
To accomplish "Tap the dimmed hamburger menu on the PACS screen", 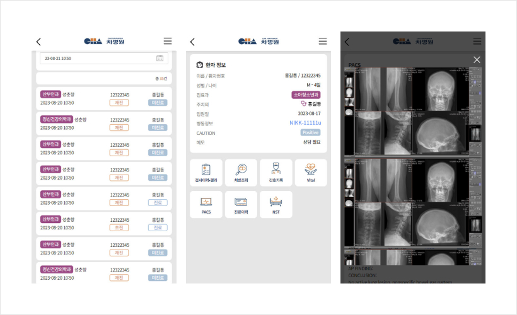I will tap(477, 41).
